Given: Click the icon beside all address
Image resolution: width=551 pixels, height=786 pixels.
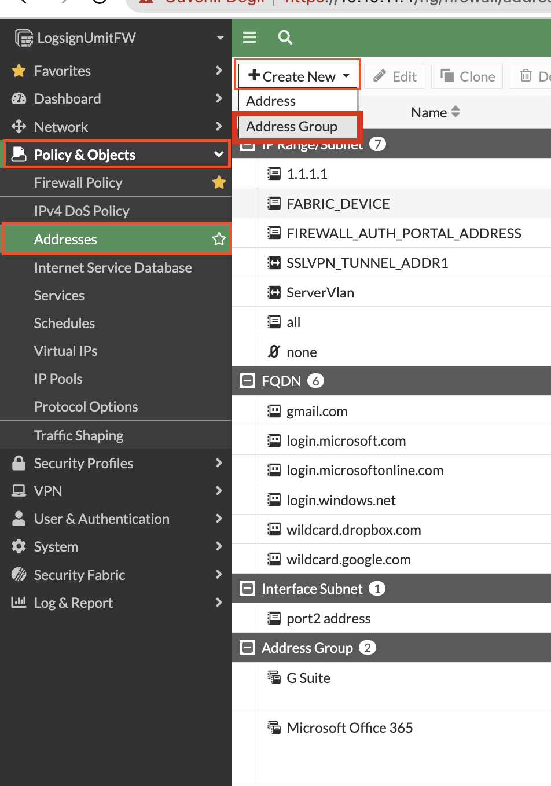Looking at the screenshot, I should 274,322.
